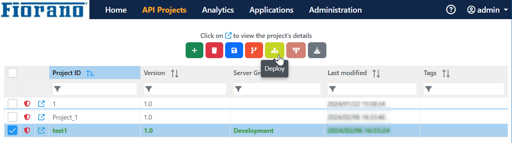This screenshot has height=143, width=512.
Task: Click Project ID cell showing 1
Action: [x=95, y=104]
